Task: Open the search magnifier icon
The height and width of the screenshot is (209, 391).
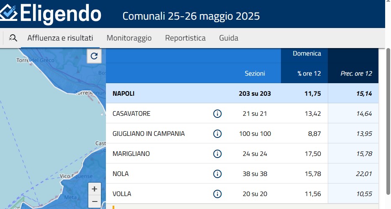Action: 13,38
